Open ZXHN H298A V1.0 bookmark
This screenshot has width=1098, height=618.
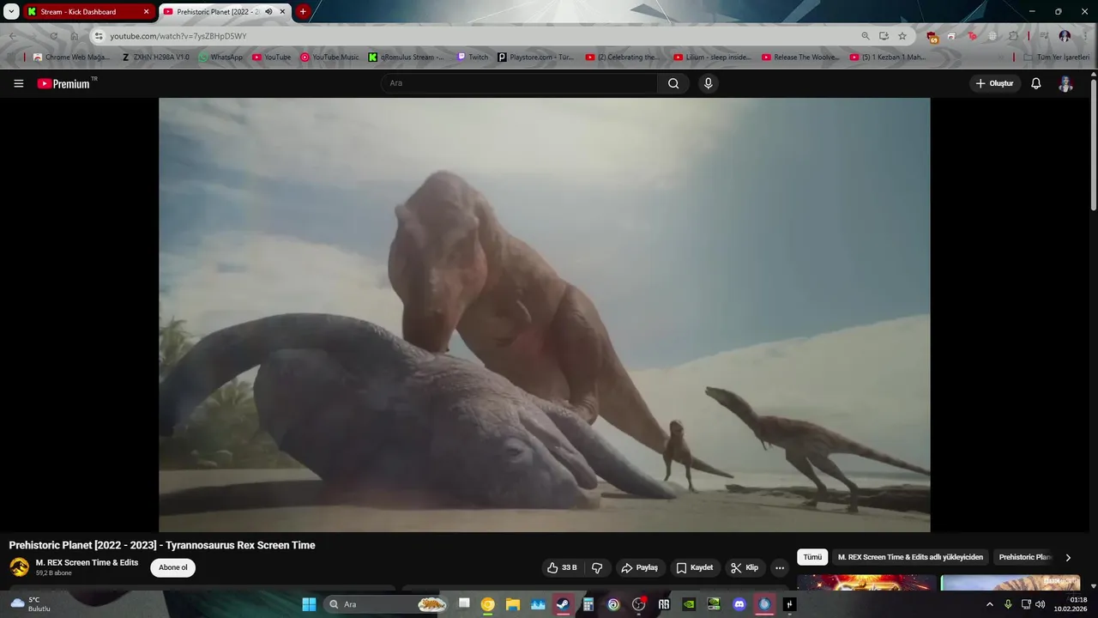tap(155, 58)
